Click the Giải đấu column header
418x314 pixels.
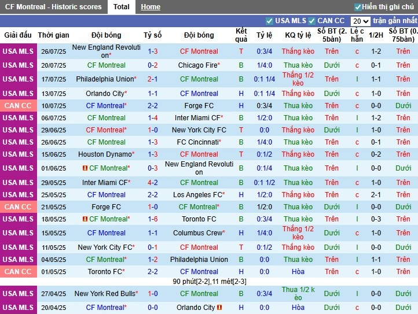[18, 35]
